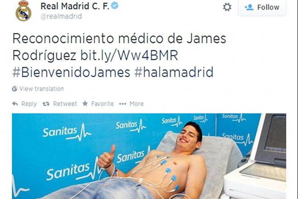This screenshot has height=199, width=298.
Task: Click the blue verified badge icon
Action: pos(115,5)
